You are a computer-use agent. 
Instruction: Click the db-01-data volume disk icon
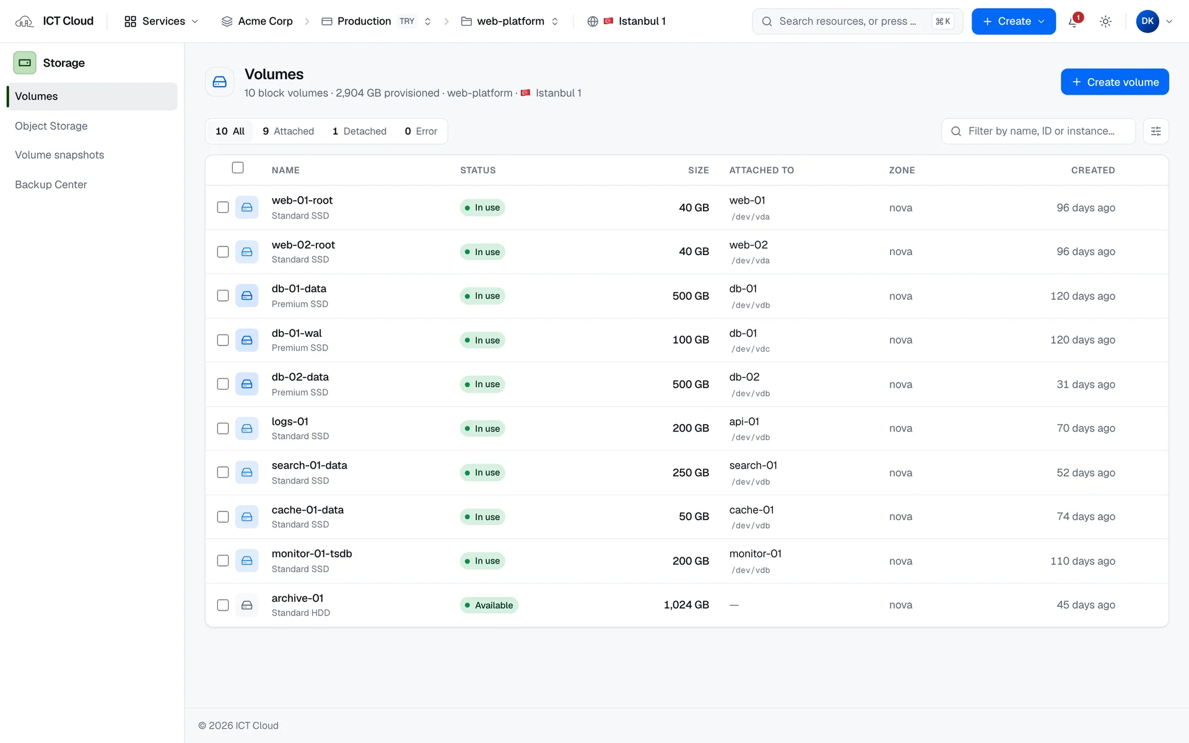click(x=246, y=296)
